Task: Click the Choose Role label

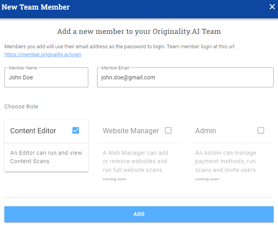Action: tap(21, 107)
